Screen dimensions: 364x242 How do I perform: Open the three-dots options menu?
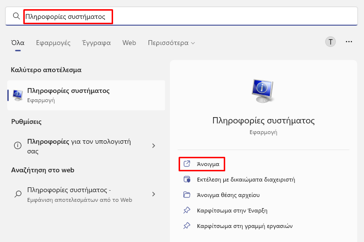[348, 42]
